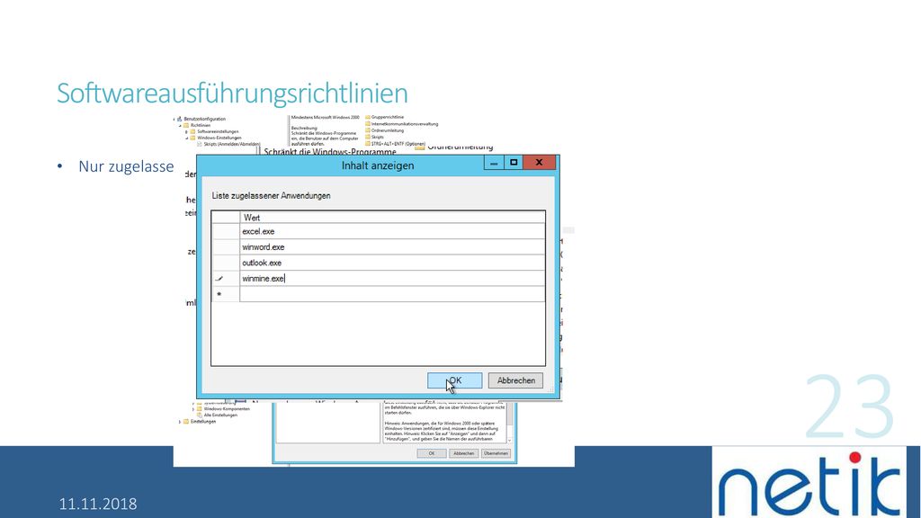
Task: Close the Inhalt anzeigen dialog
Action: [x=539, y=163]
